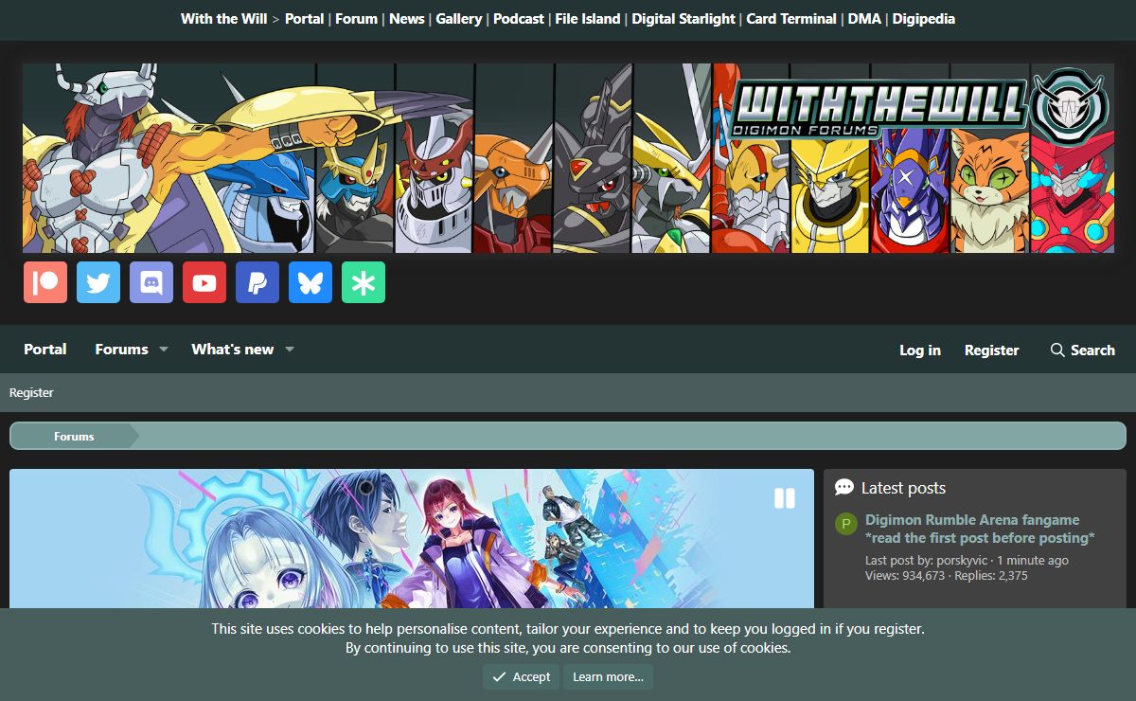The width and height of the screenshot is (1136, 701).
Task: Open the Bluesky butterfly icon
Action: coord(311,282)
